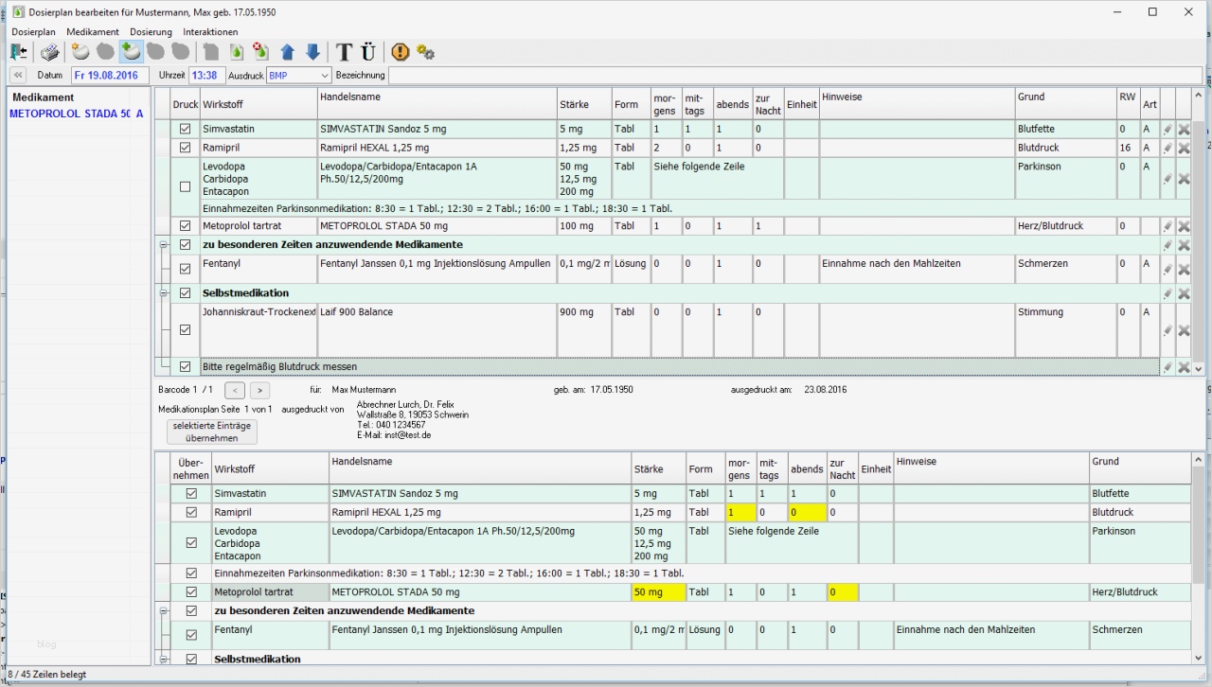Uncheck Druck checkbox for Fentanyl in upper table
Screen dimensions: 1212x687
[186, 269]
